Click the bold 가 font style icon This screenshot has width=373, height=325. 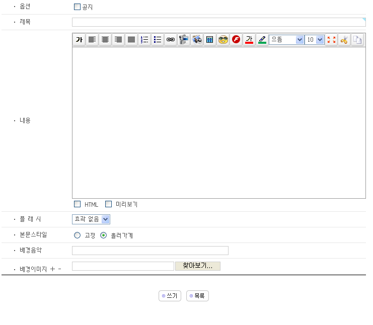coord(79,39)
